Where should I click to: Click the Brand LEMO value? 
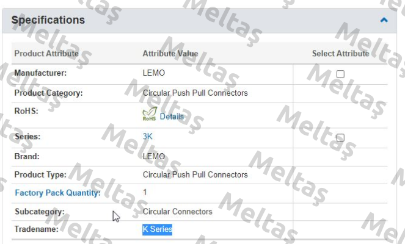154,156
